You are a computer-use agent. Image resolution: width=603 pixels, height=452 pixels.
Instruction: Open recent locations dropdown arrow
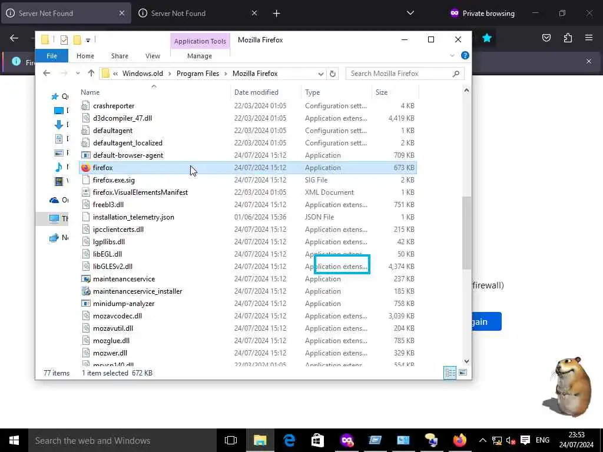tap(78, 73)
